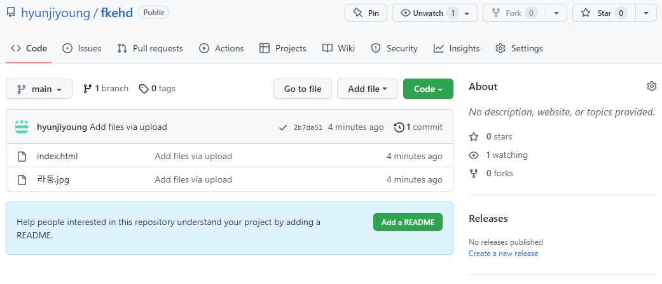The height and width of the screenshot is (284, 662).
Task: Open hyunjiyoung user profile link
Action: click(55, 13)
